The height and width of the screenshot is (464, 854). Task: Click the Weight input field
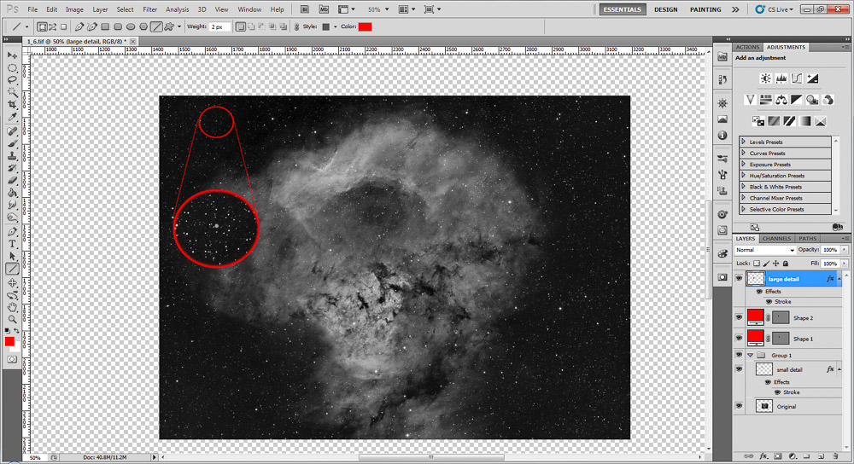coord(219,26)
